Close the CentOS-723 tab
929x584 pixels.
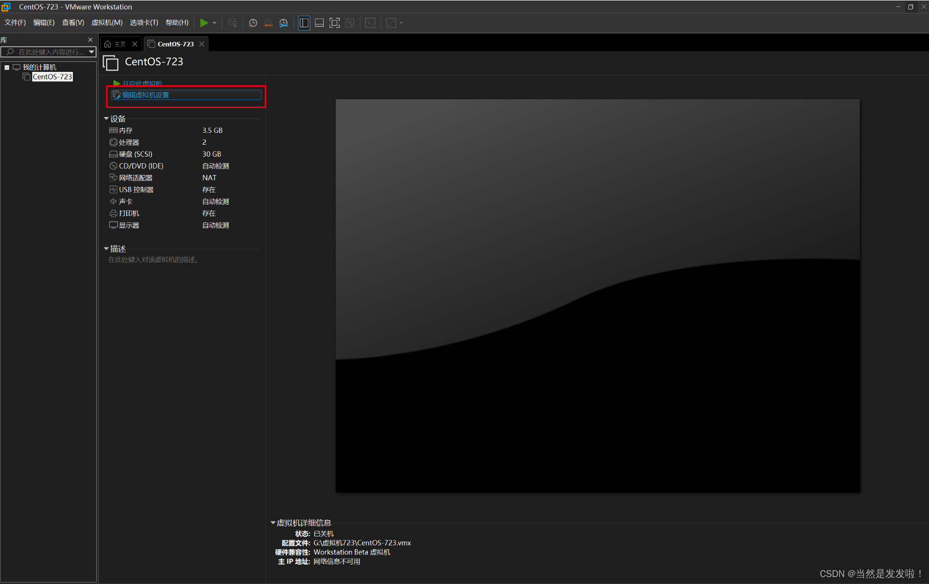coord(202,44)
